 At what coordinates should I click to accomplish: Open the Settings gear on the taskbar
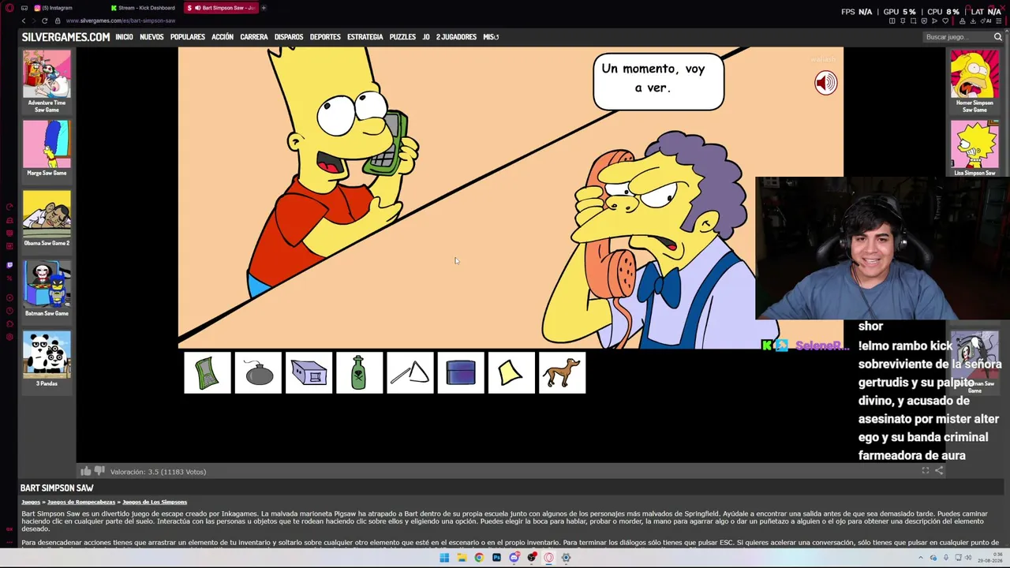566,558
